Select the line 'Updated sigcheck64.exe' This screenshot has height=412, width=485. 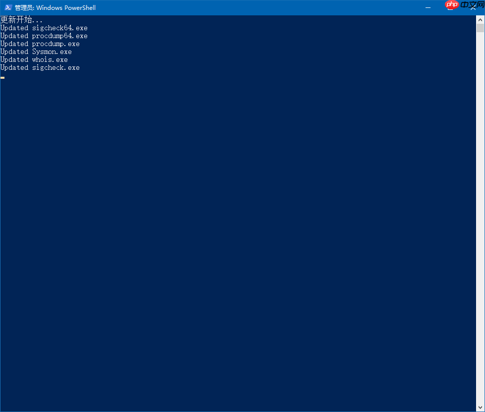[44, 28]
